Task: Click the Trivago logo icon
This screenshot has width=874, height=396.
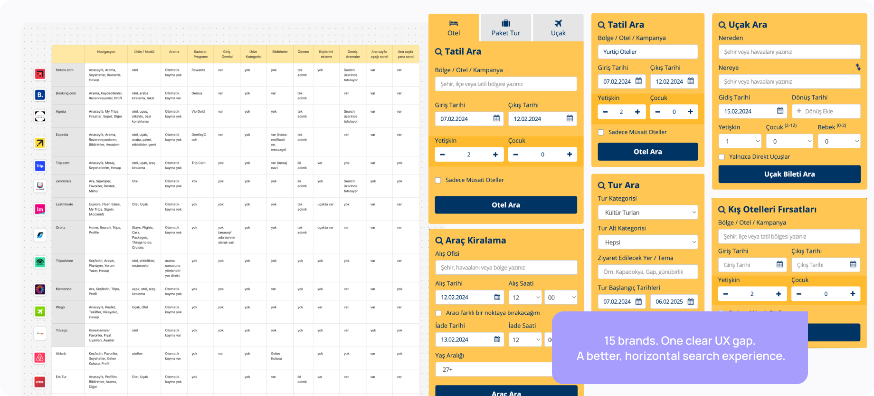Action: [40, 333]
